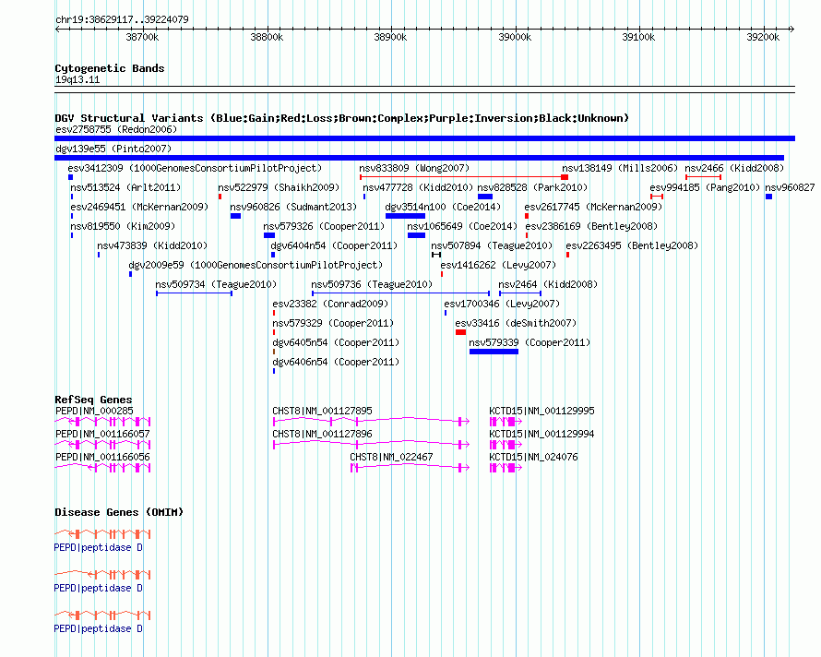This screenshot has width=821, height=657.
Task: Select PEPD|NM_001166056 gene label
Action: pyautogui.click(x=102, y=458)
